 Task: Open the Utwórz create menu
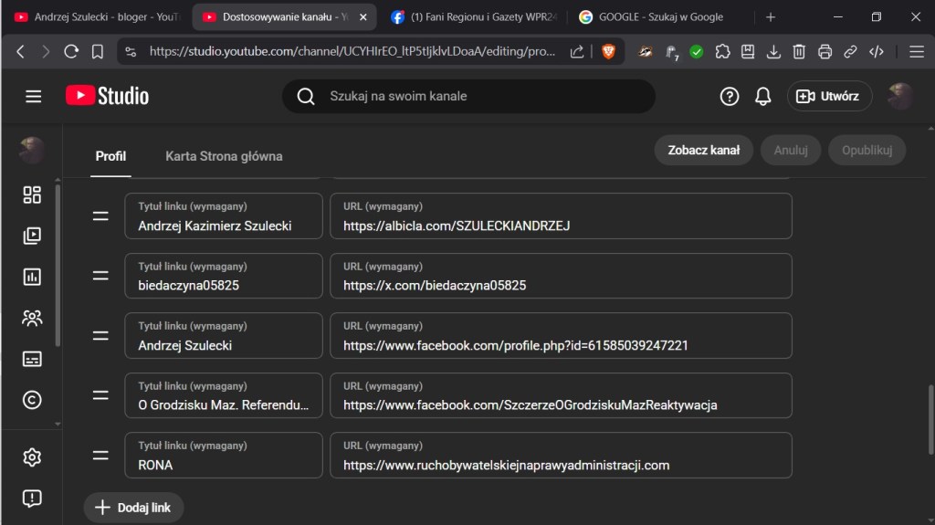(829, 97)
